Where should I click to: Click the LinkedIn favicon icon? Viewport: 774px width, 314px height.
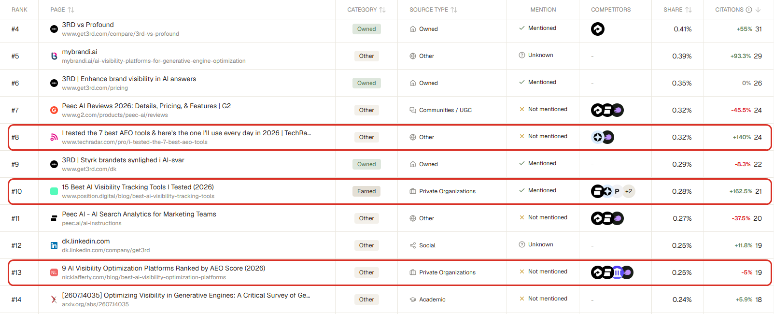click(54, 245)
